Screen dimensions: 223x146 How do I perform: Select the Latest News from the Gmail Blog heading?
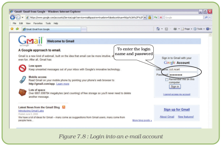(39, 107)
